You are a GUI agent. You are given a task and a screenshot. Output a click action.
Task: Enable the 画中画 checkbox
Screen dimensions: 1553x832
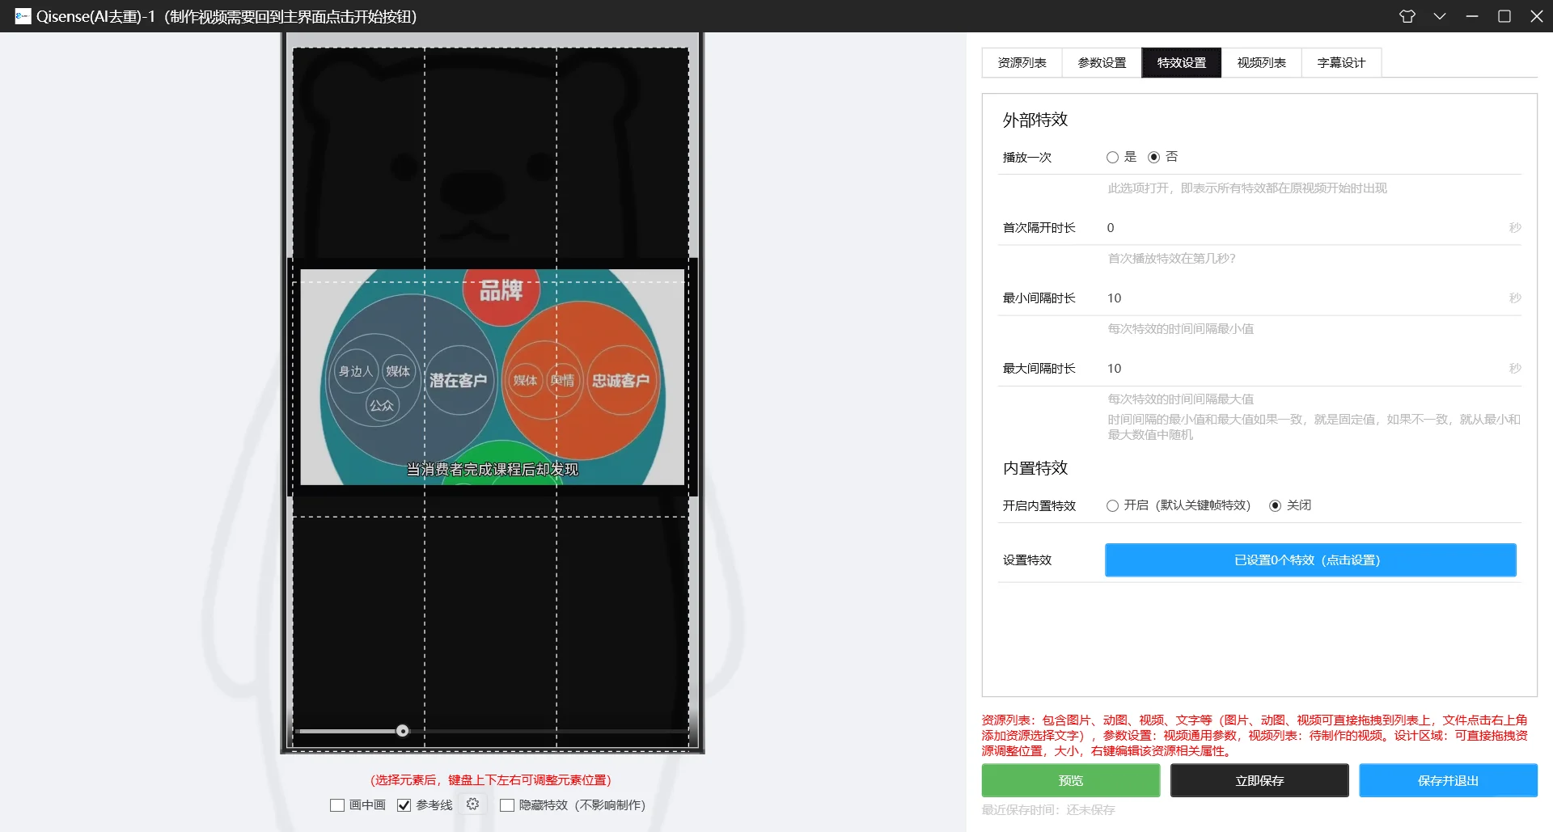(x=337, y=805)
